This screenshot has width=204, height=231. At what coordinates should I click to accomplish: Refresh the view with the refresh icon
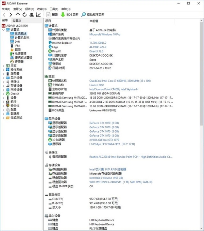[x=24, y=15]
